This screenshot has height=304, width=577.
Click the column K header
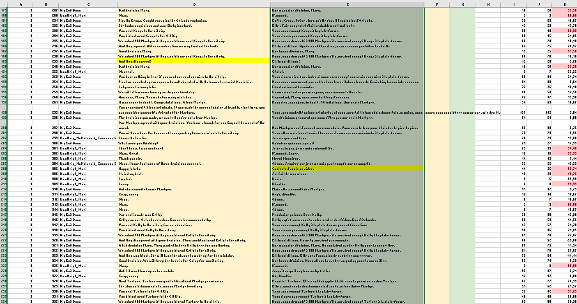(564, 4)
